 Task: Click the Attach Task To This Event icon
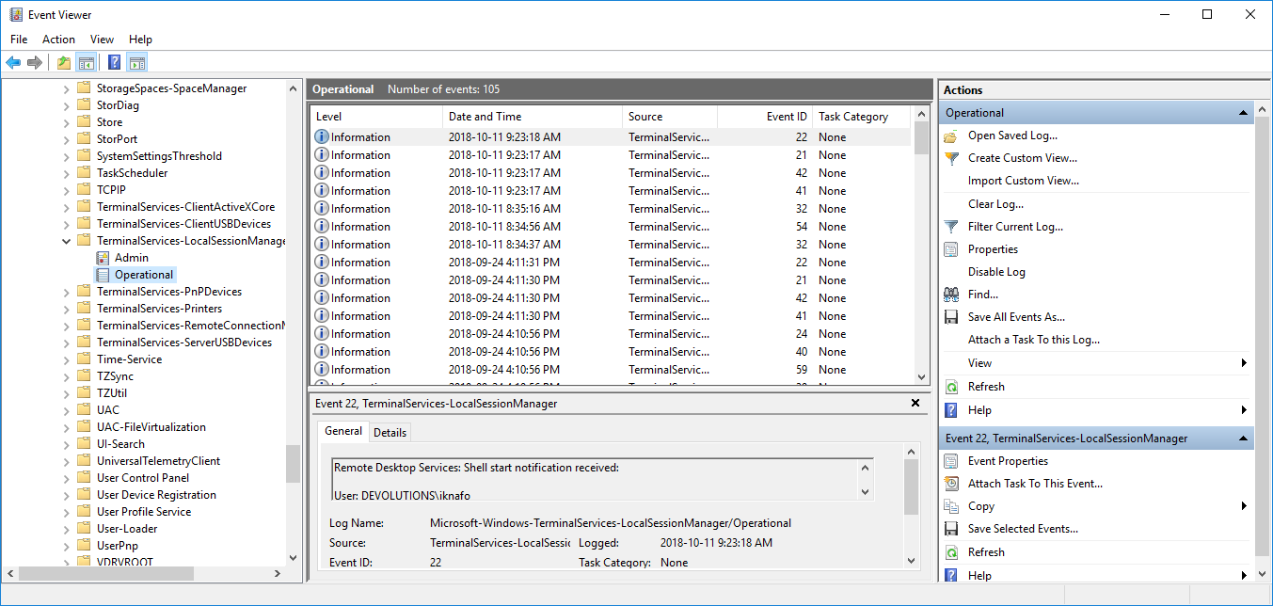951,484
